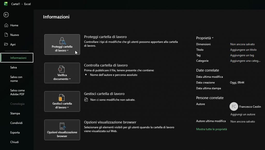Click the Excel logo in title bar
Viewport: 265px width, 150px height.
(6, 4)
